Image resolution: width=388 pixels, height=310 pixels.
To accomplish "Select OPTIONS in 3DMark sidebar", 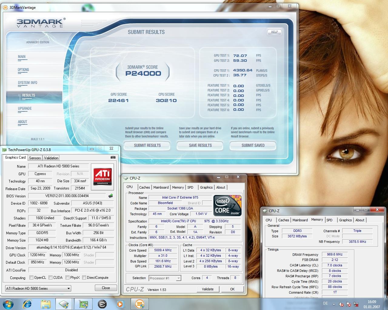I will [23, 70].
